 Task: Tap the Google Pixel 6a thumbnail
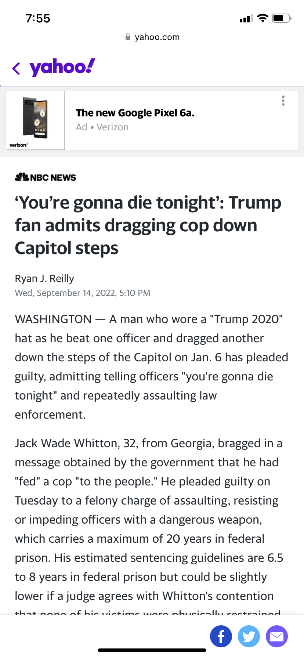click(35, 120)
